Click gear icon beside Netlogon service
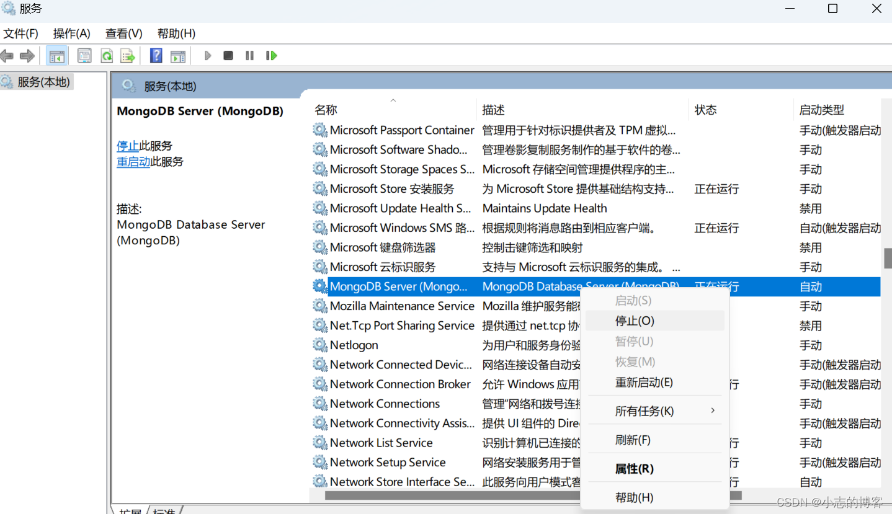The height and width of the screenshot is (514, 892). click(x=320, y=345)
